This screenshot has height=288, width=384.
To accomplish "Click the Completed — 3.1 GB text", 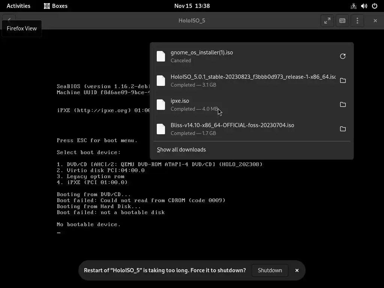I will tap(193, 85).
